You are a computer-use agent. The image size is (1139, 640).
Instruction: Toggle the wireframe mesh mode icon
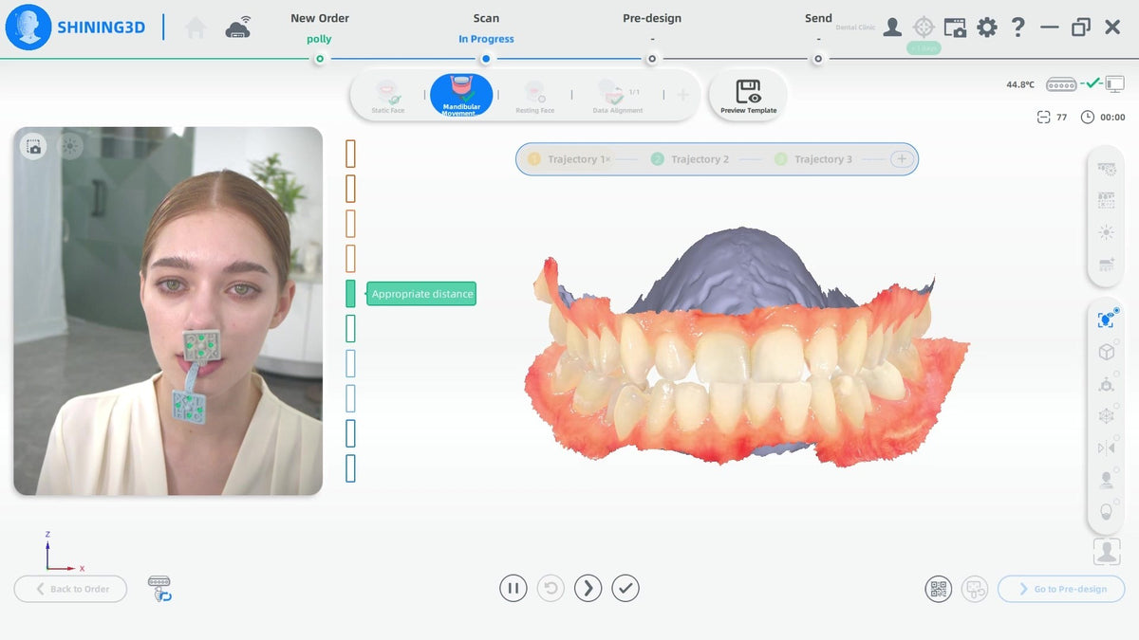tap(1106, 416)
